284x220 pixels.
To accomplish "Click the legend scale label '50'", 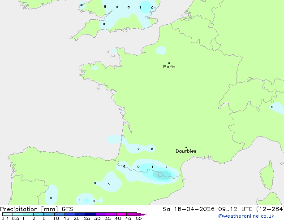I will point(138,218).
